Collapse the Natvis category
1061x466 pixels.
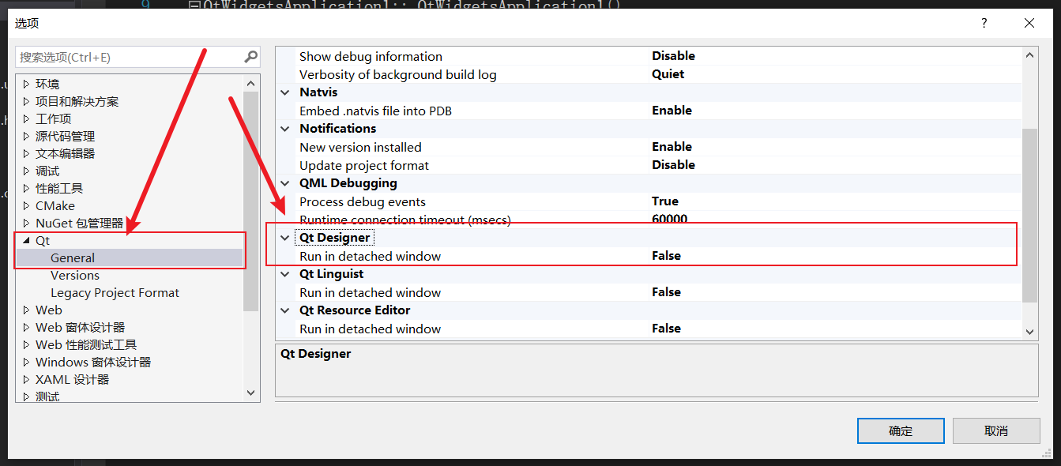pos(285,92)
